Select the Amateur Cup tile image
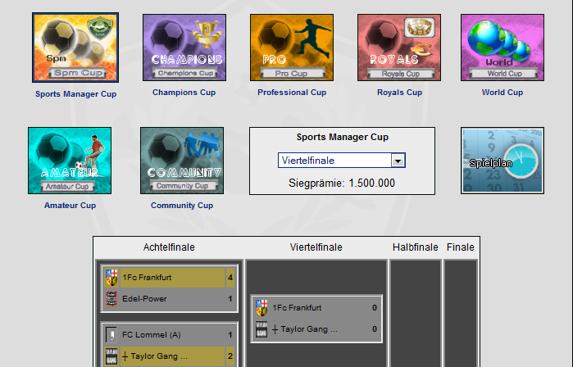The height and width of the screenshot is (367, 573). click(70, 161)
